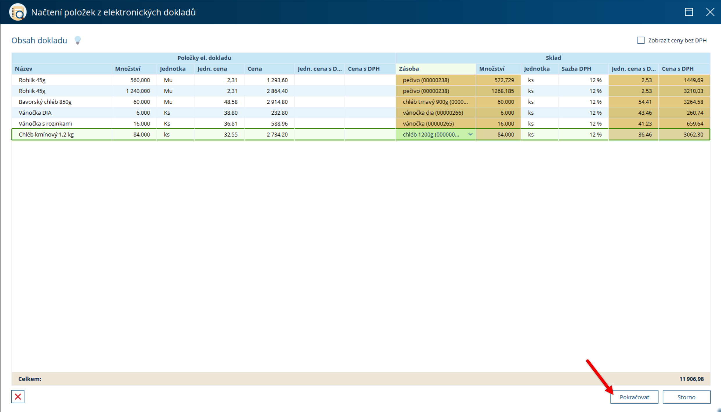Maximize the dialog window
Viewport: 721px width, 412px height.
point(689,12)
